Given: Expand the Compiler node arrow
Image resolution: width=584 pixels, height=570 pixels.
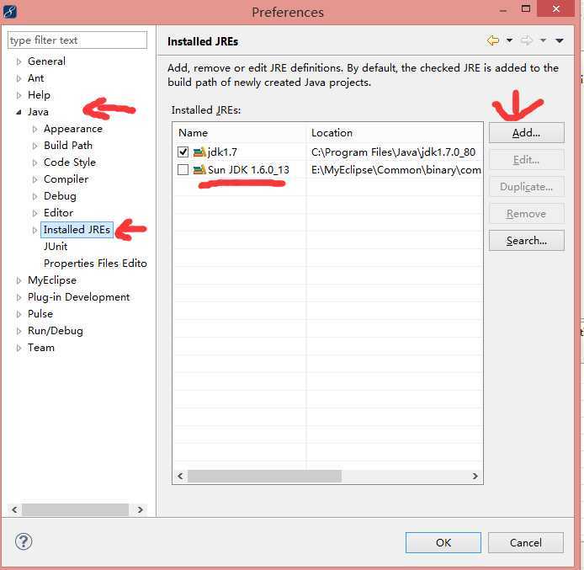Looking at the screenshot, I should (x=35, y=179).
